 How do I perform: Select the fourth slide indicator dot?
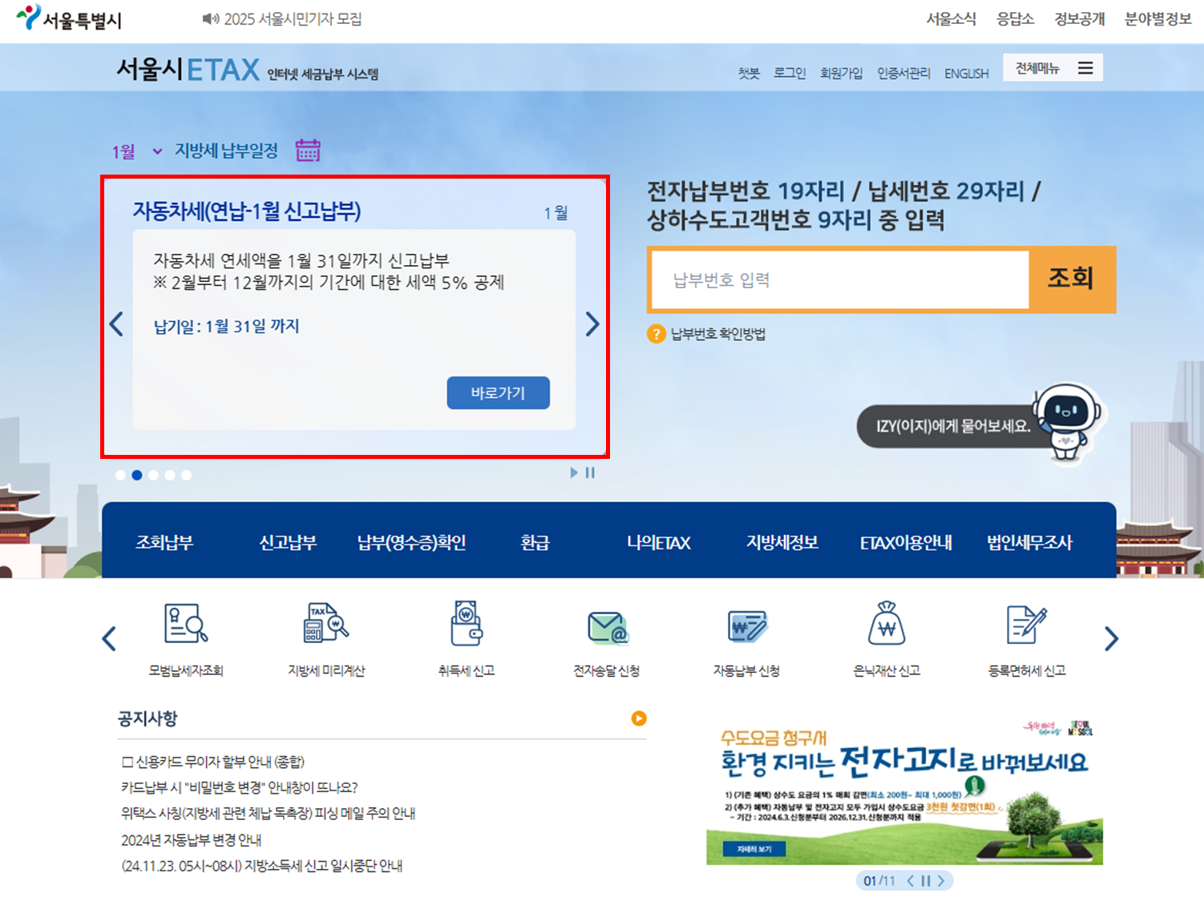pyautogui.click(x=170, y=475)
